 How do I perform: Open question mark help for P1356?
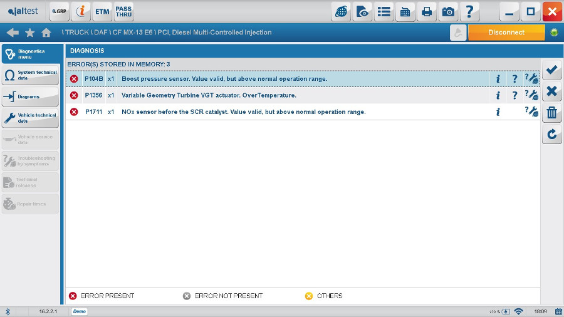coord(514,95)
